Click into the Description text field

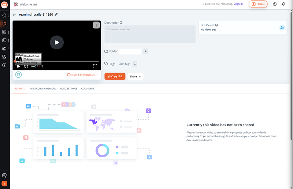coord(150,34)
